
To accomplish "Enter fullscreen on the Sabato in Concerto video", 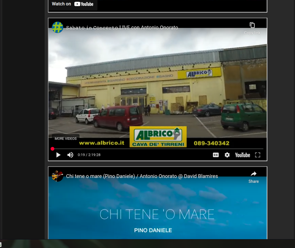I will [258, 155].
